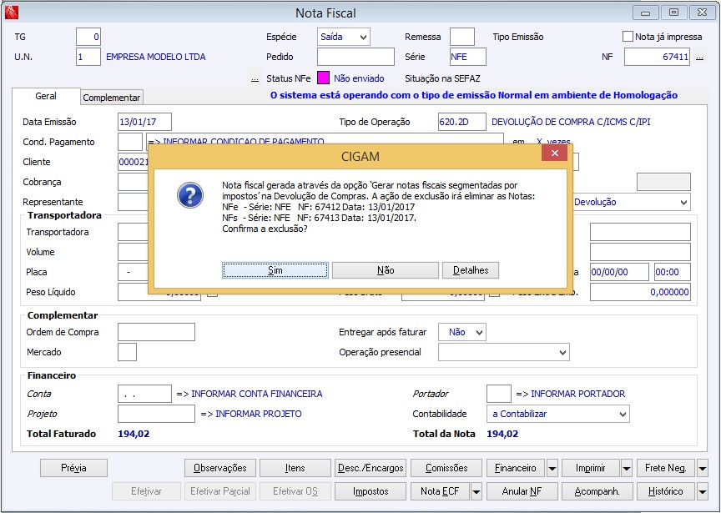This screenshot has height=513, width=721.
Task: Click the NF number field 67411
Action: [x=657, y=57]
